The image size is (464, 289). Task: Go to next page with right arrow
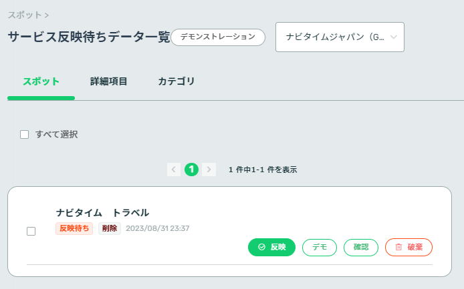pyautogui.click(x=209, y=170)
